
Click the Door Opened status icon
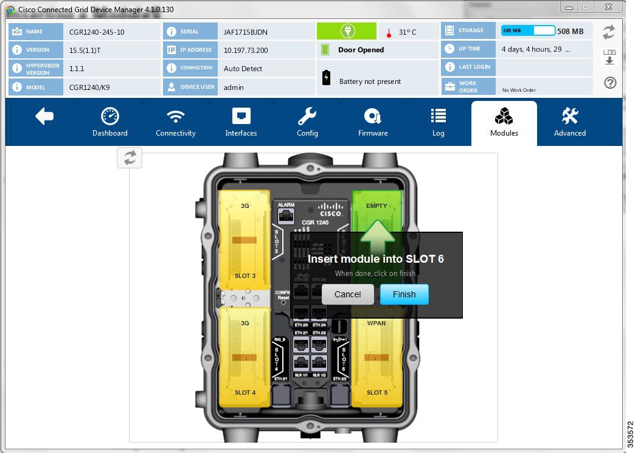[x=325, y=50]
